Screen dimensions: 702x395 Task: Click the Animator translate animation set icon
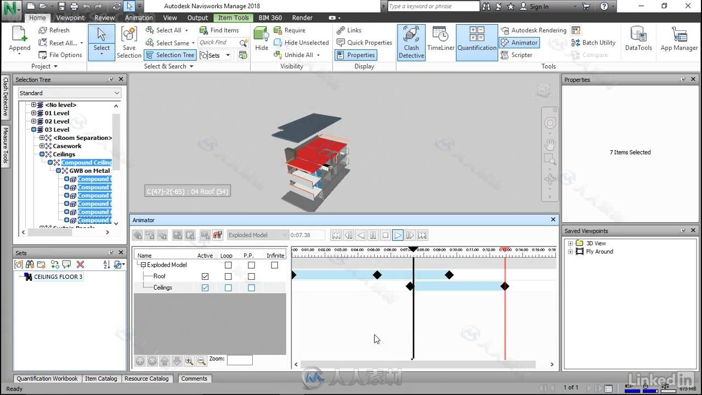pyautogui.click(x=138, y=235)
